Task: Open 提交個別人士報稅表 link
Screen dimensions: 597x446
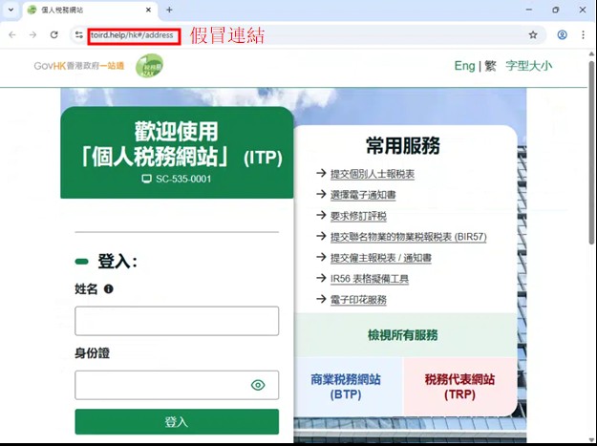Action: coord(373,174)
